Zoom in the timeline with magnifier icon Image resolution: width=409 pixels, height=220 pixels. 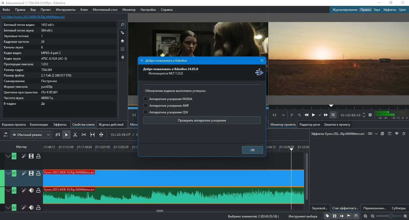point(405,216)
